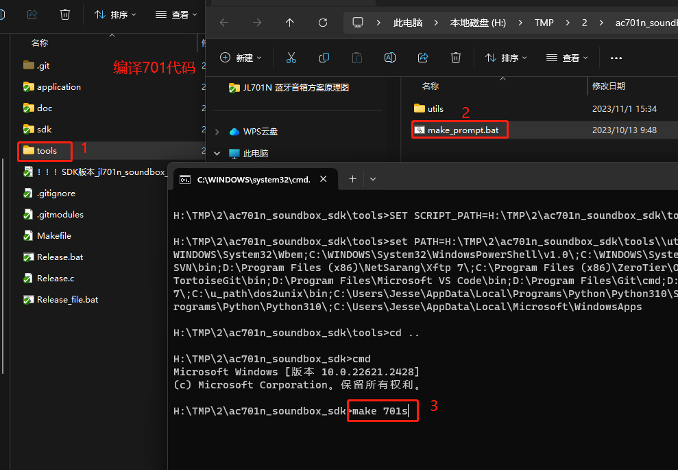The image size is (678, 470).
Task: Navigate to 此电脑 in the address bar
Action: (x=408, y=23)
